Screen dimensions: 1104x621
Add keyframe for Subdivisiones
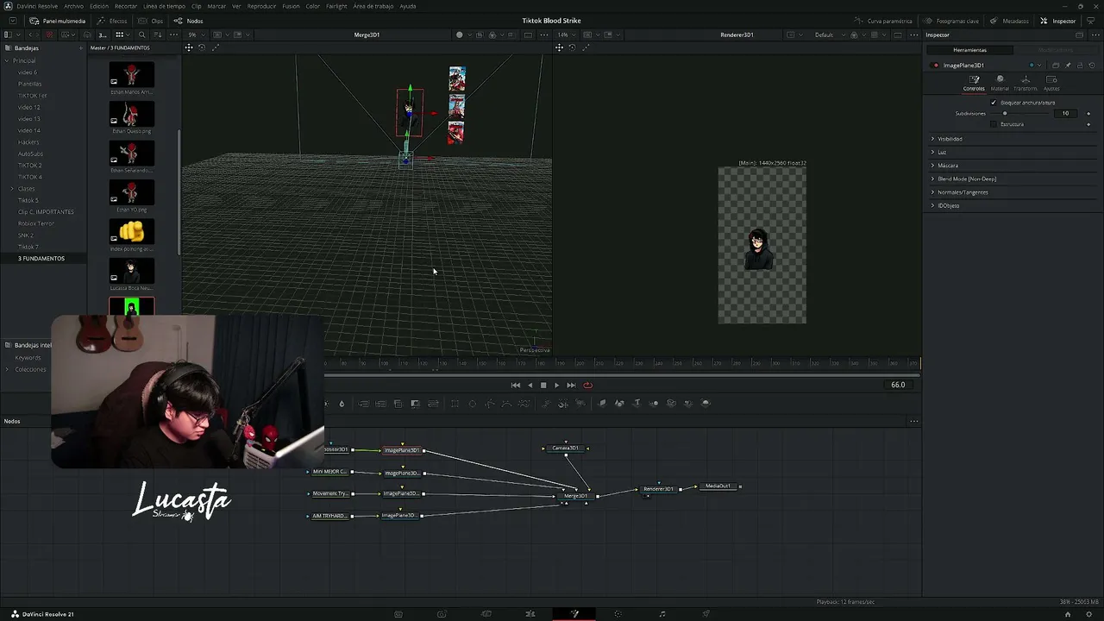click(1088, 113)
